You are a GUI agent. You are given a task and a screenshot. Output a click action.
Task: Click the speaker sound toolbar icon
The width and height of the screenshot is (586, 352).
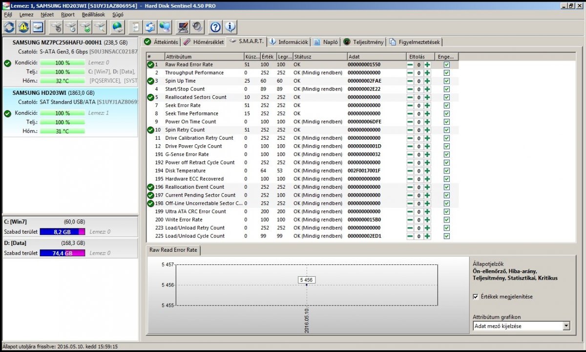click(x=197, y=27)
